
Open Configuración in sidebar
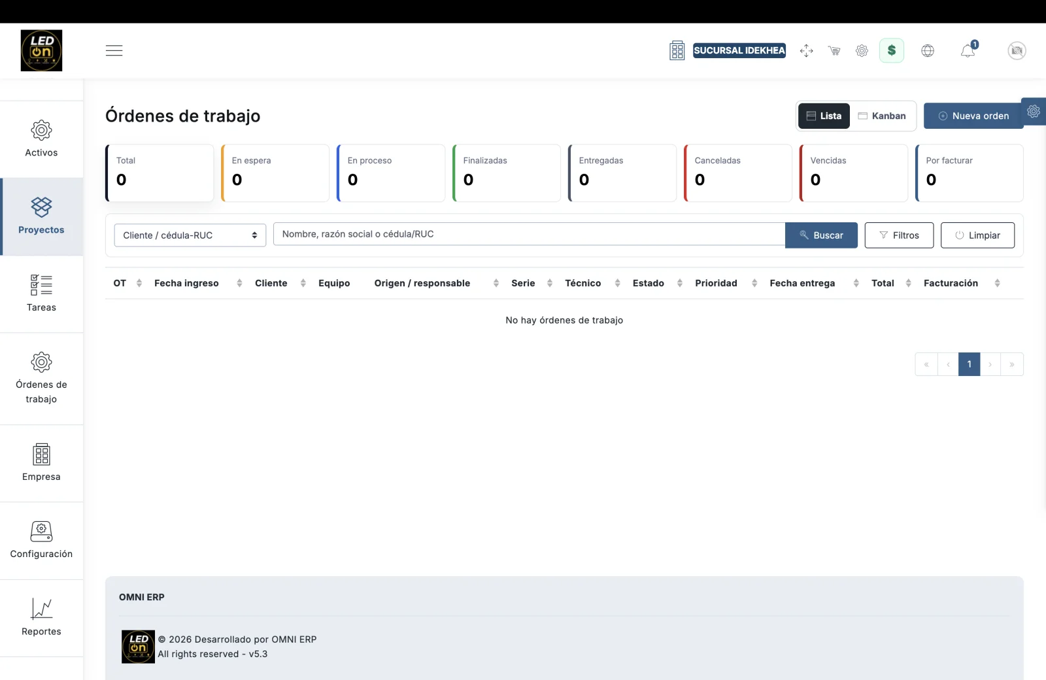point(41,540)
